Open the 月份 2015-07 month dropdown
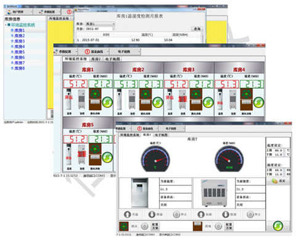This screenshot has width=296, height=240. click(x=100, y=29)
